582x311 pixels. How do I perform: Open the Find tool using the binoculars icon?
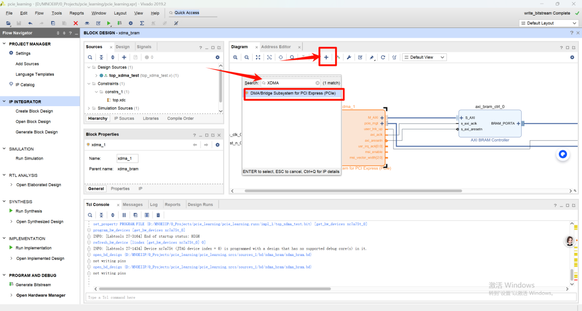(x=87, y=24)
